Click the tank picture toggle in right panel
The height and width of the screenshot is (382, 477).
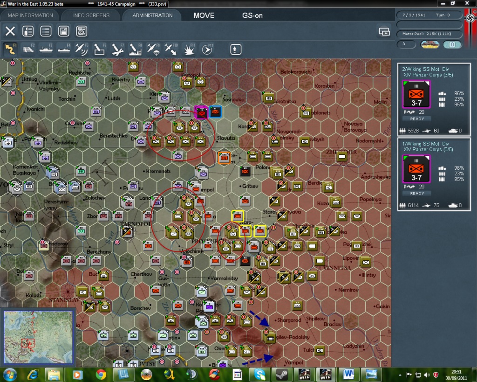point(429,44)
